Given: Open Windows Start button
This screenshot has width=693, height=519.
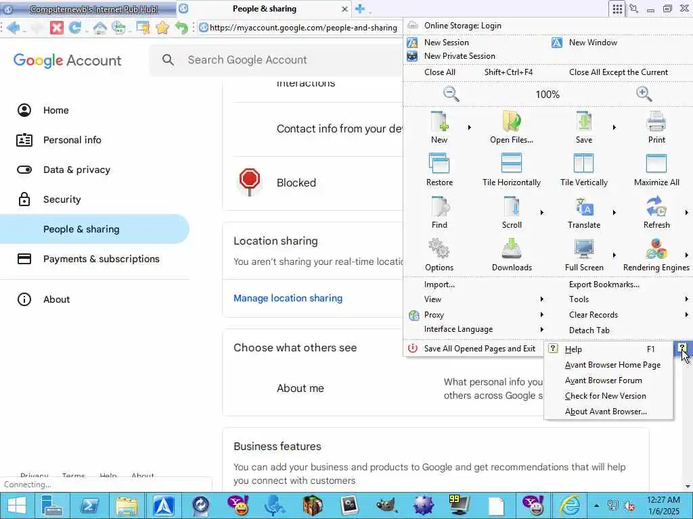Looking at the screenshot, I should pyautogui.click(x=17, y=505).
